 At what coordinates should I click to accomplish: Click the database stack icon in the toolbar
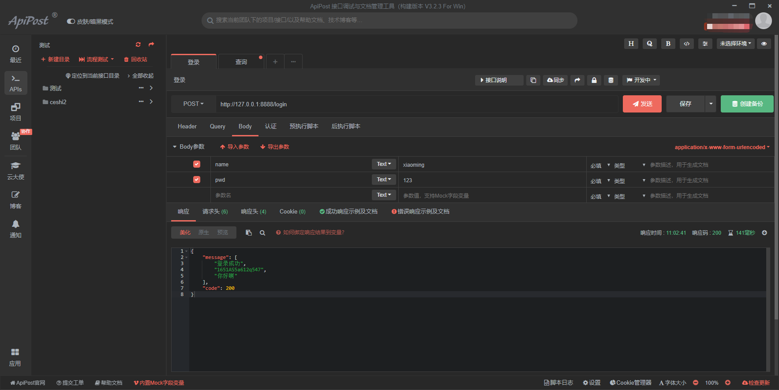(610, 80)
